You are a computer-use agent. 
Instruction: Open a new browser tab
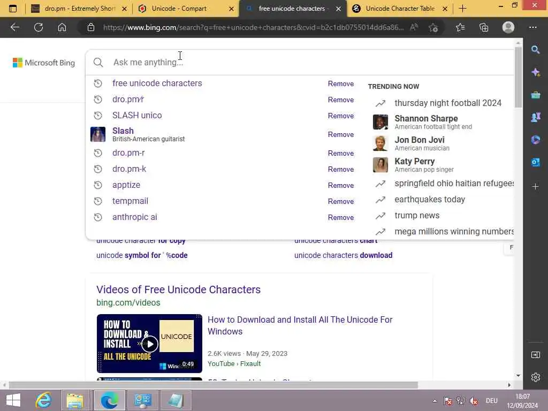462,9
